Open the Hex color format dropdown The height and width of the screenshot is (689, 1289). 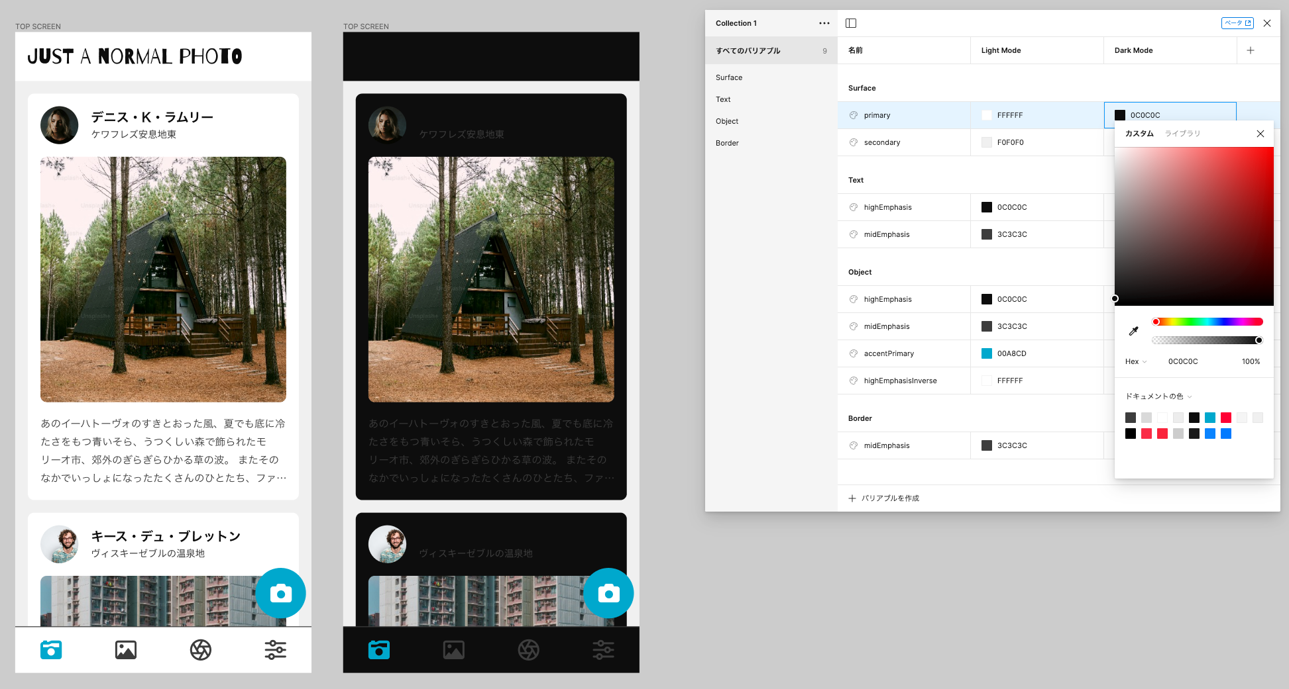point(1136,361)
